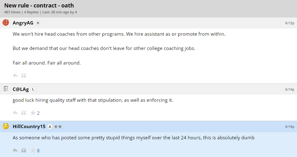Click the L badge beside C@LAg
This screenshot has height=157, width=297.
click(33, 89)
